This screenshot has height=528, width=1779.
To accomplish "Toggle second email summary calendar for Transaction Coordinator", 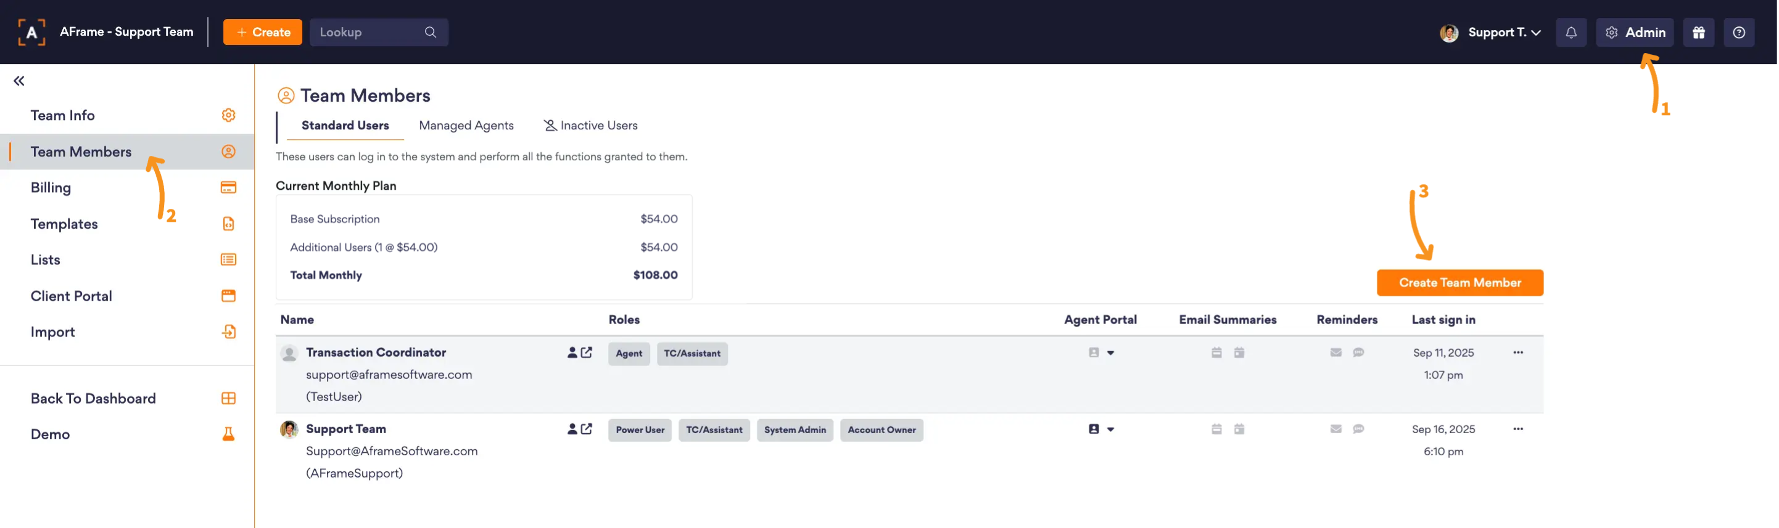I will pos(1239,352).
